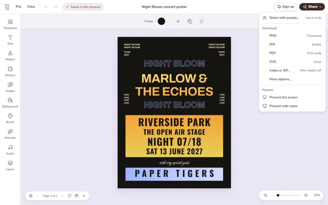Click the Night Bloom concert poster title field
The height and width of the screenshot is (205, 328).
pyautogui.click(x=164, y=7)
